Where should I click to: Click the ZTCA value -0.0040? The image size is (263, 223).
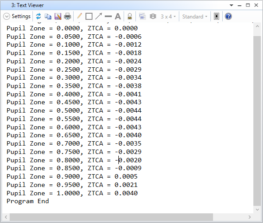pos(128,135)
